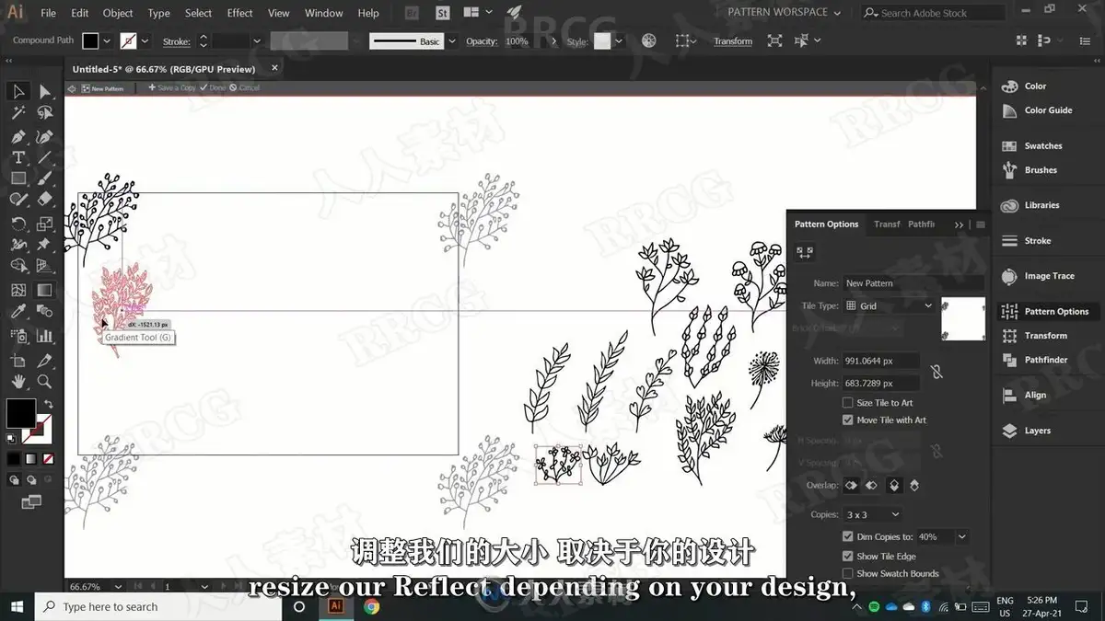Image resolution: width=1105 pixels, height=621 pixels.
Task: Select the Column Graph tool
Action: (44, 336)
